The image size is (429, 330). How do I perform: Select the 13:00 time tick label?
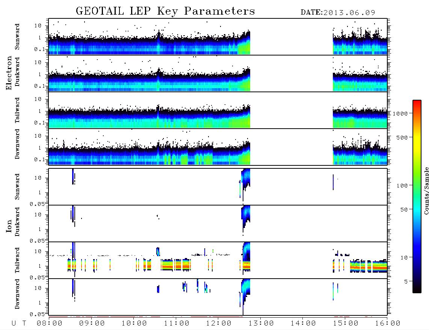pos(261,324)
